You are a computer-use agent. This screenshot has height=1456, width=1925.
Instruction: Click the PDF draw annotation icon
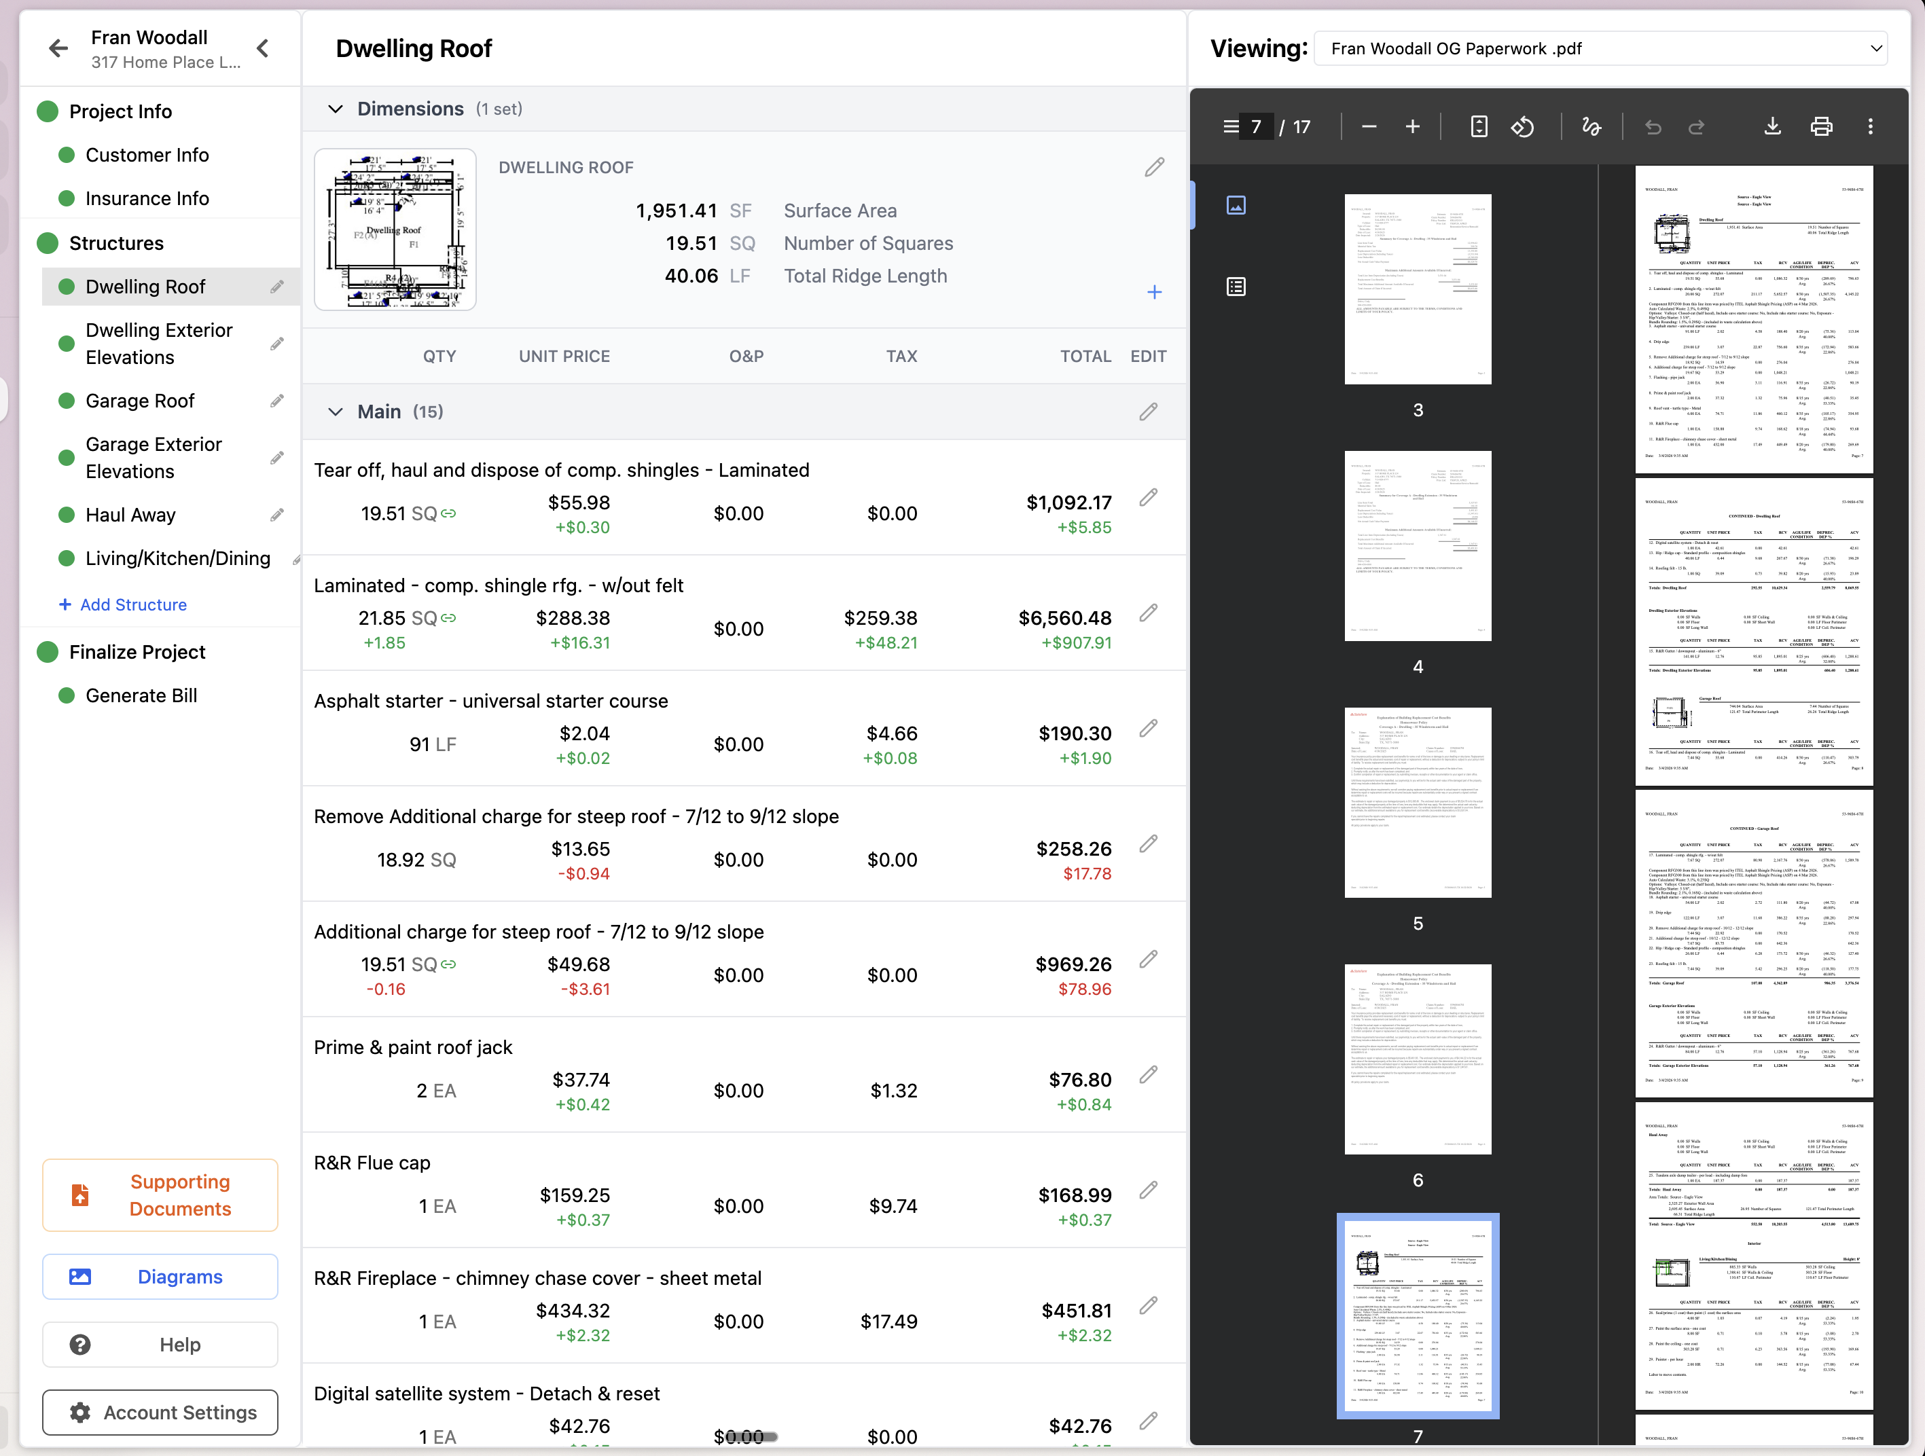point(1591,127)
